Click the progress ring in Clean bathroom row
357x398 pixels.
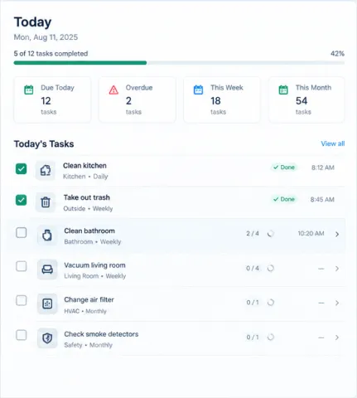[271, 234]
